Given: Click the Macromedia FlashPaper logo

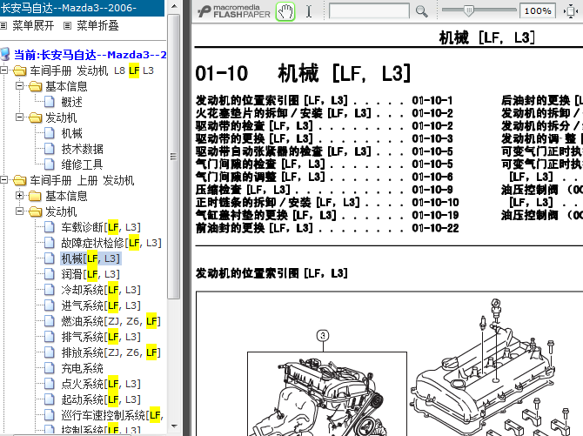Looking at the screenshot, I should [x=234, y=11].
